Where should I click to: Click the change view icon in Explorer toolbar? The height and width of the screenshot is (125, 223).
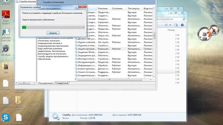tap(166, 25)
